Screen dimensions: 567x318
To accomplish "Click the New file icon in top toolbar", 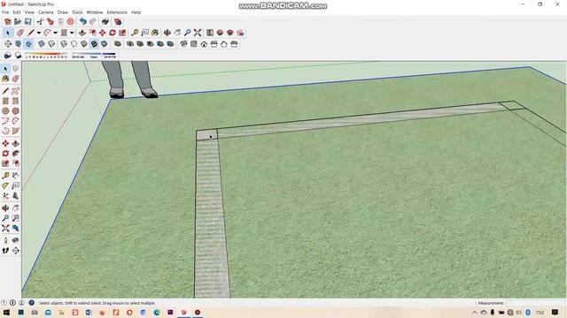I will point(8,21).
